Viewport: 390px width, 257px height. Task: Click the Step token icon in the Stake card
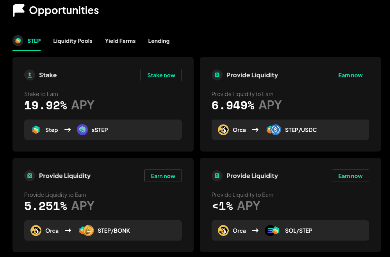(36, 130)
